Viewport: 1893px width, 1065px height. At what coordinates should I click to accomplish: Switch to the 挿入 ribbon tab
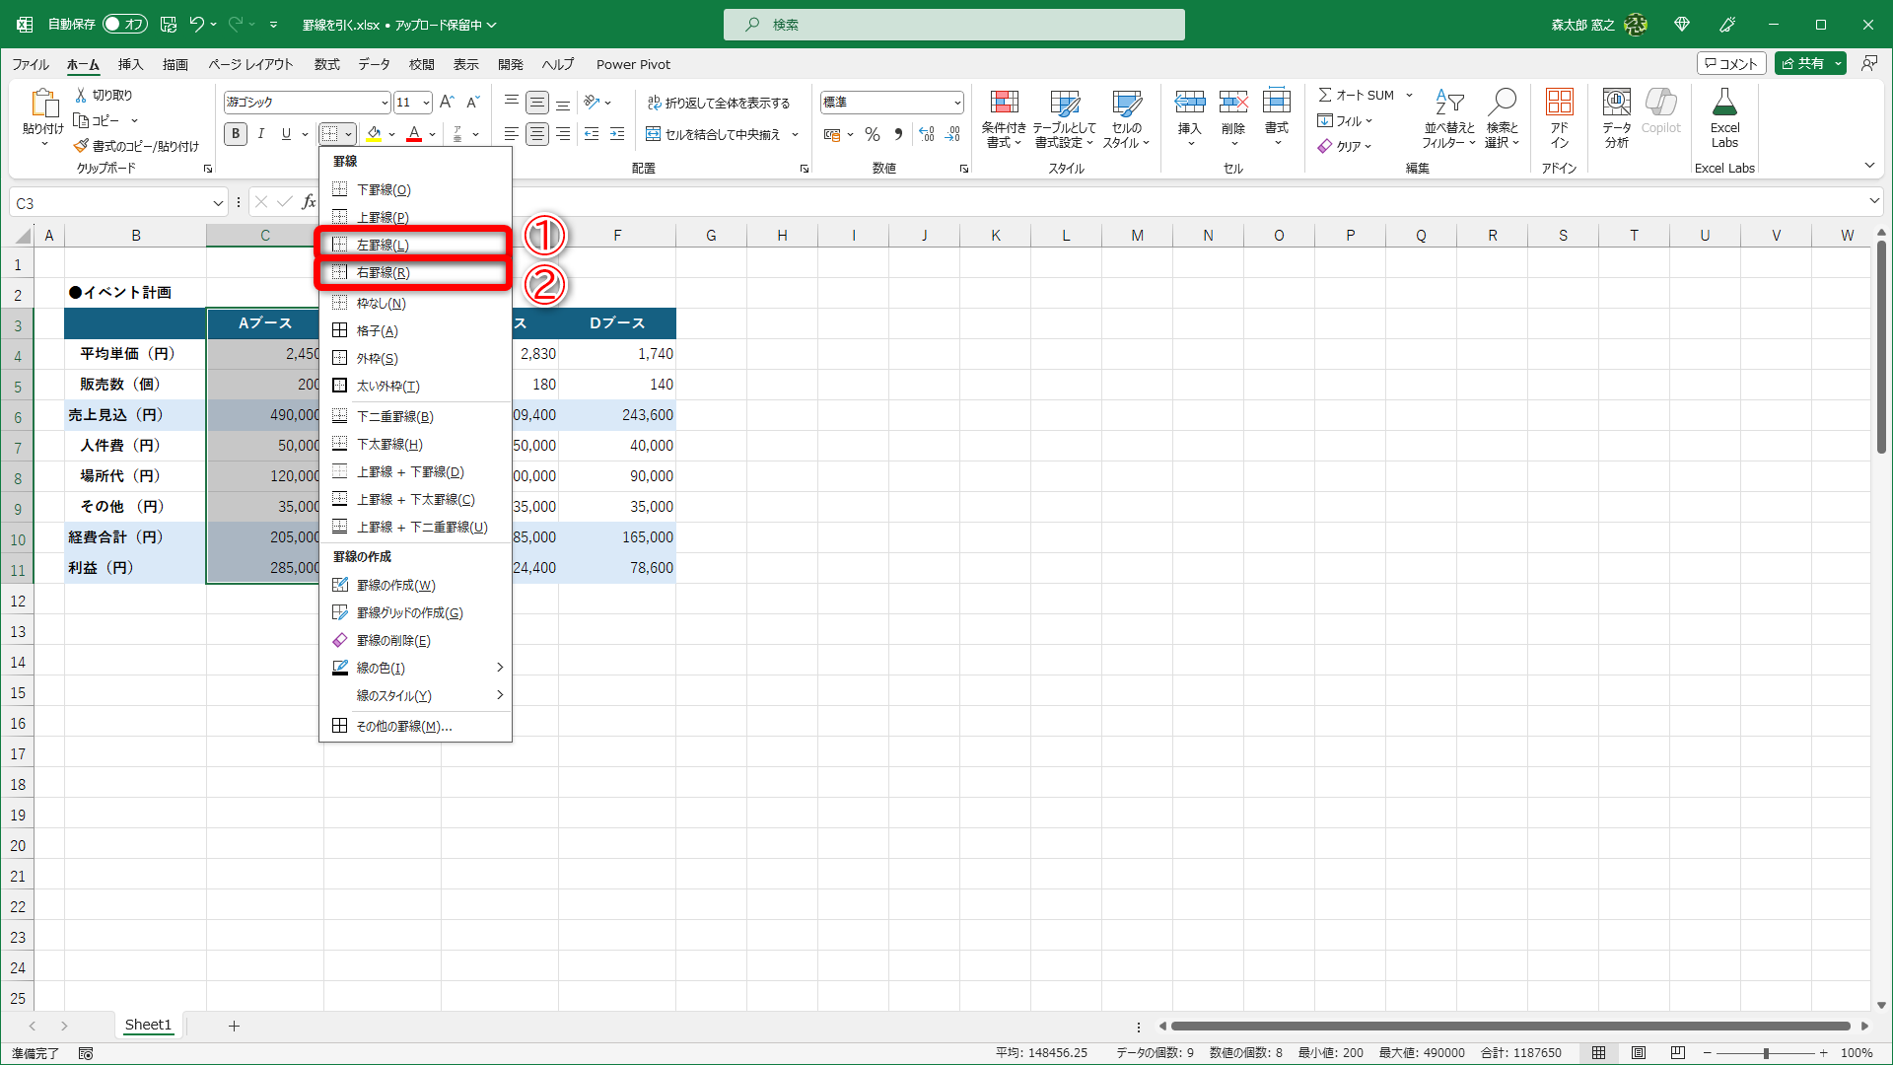(x=130, y=64)
